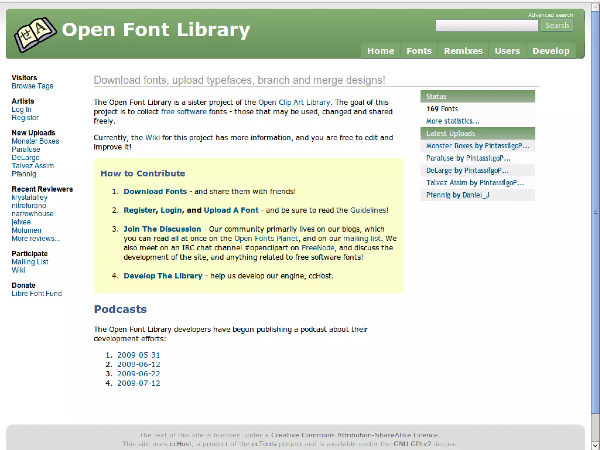This screenshot has width=600, height=450.
Task: Open Pfennig by Daniel_J upload
Action: click(457, 195)
